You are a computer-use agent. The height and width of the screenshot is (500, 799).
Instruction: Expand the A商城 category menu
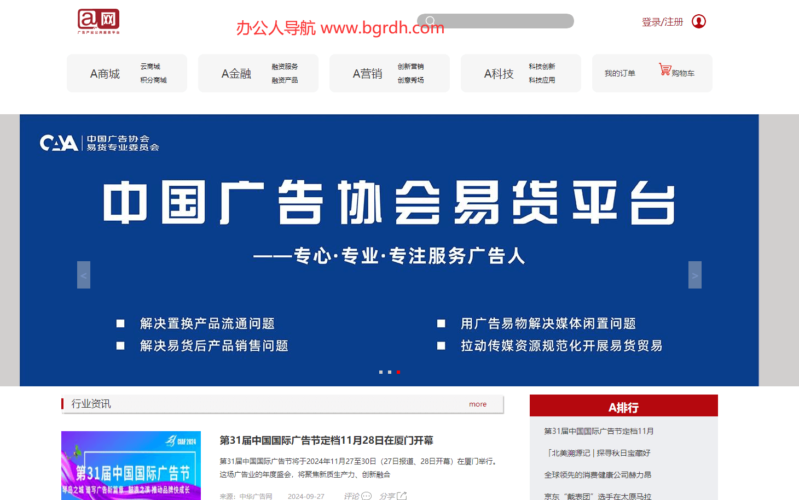point(106,73)
